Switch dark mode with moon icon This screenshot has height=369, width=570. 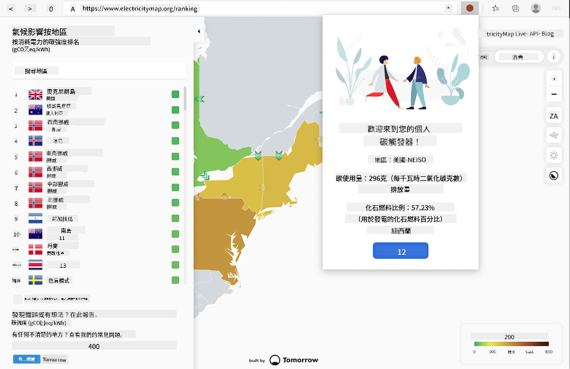[553, 176]
